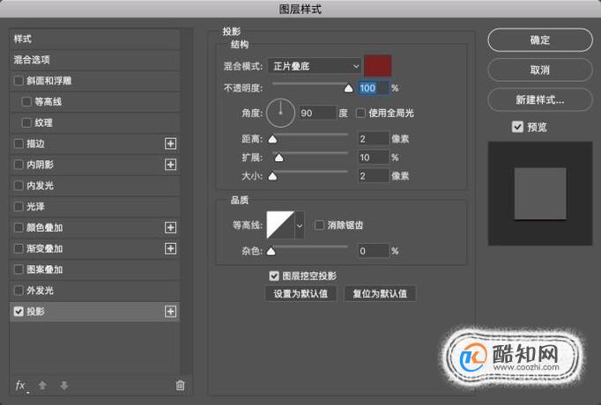Uncheck 图层挖空投影 checkbox
Viewport: 601px width, 405px height.
(x=274, y=276)
